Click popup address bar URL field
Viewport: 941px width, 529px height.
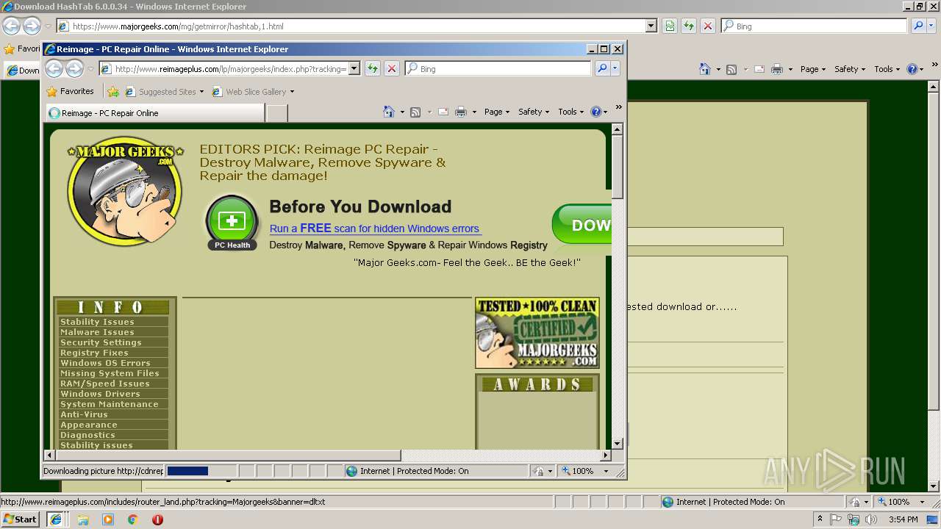pyautogui.click(x=230, y=68)
